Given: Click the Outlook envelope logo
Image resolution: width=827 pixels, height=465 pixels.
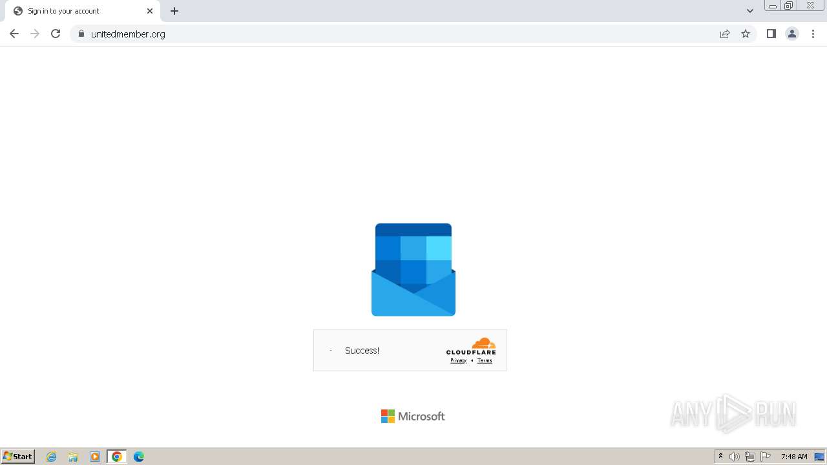Looking at the screenshot, I should click(x=413, y=270).
